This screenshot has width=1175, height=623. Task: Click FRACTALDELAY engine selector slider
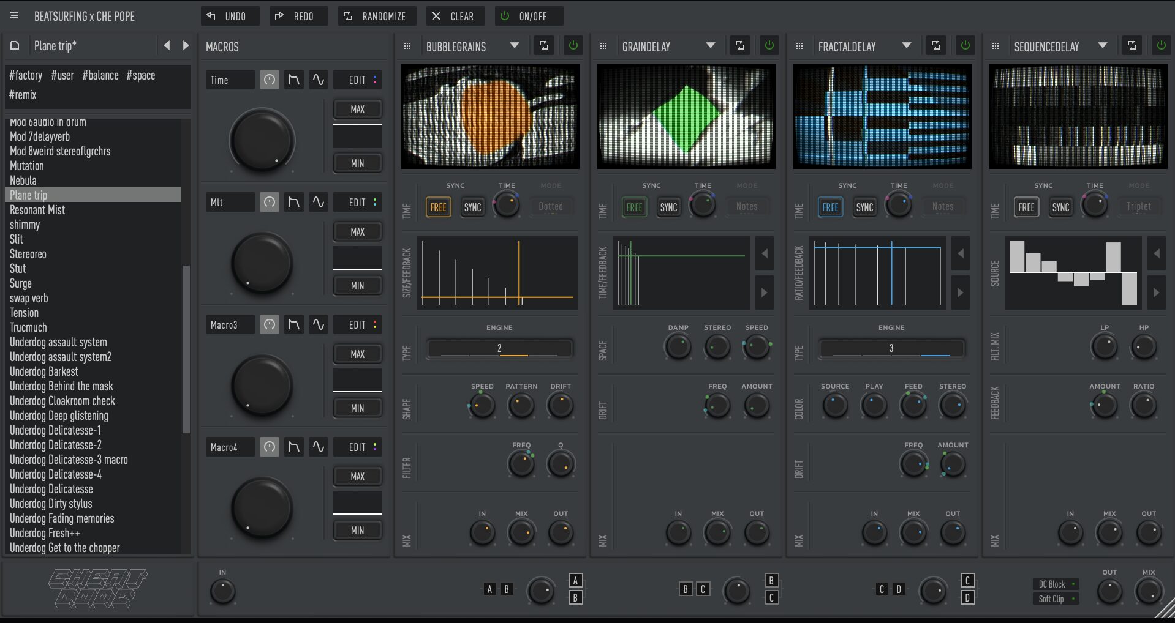click(x=891, y=349)
